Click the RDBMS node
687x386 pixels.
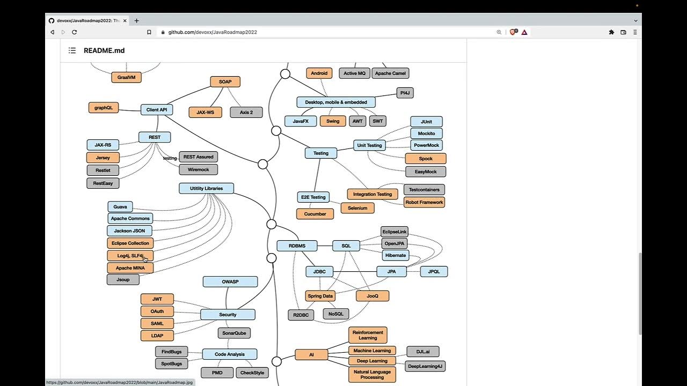coord(297,246)
